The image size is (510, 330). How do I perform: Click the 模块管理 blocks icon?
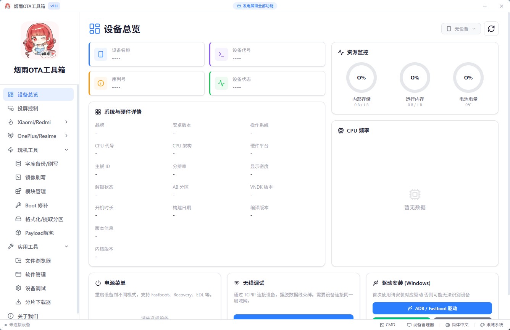click(18, 191)
